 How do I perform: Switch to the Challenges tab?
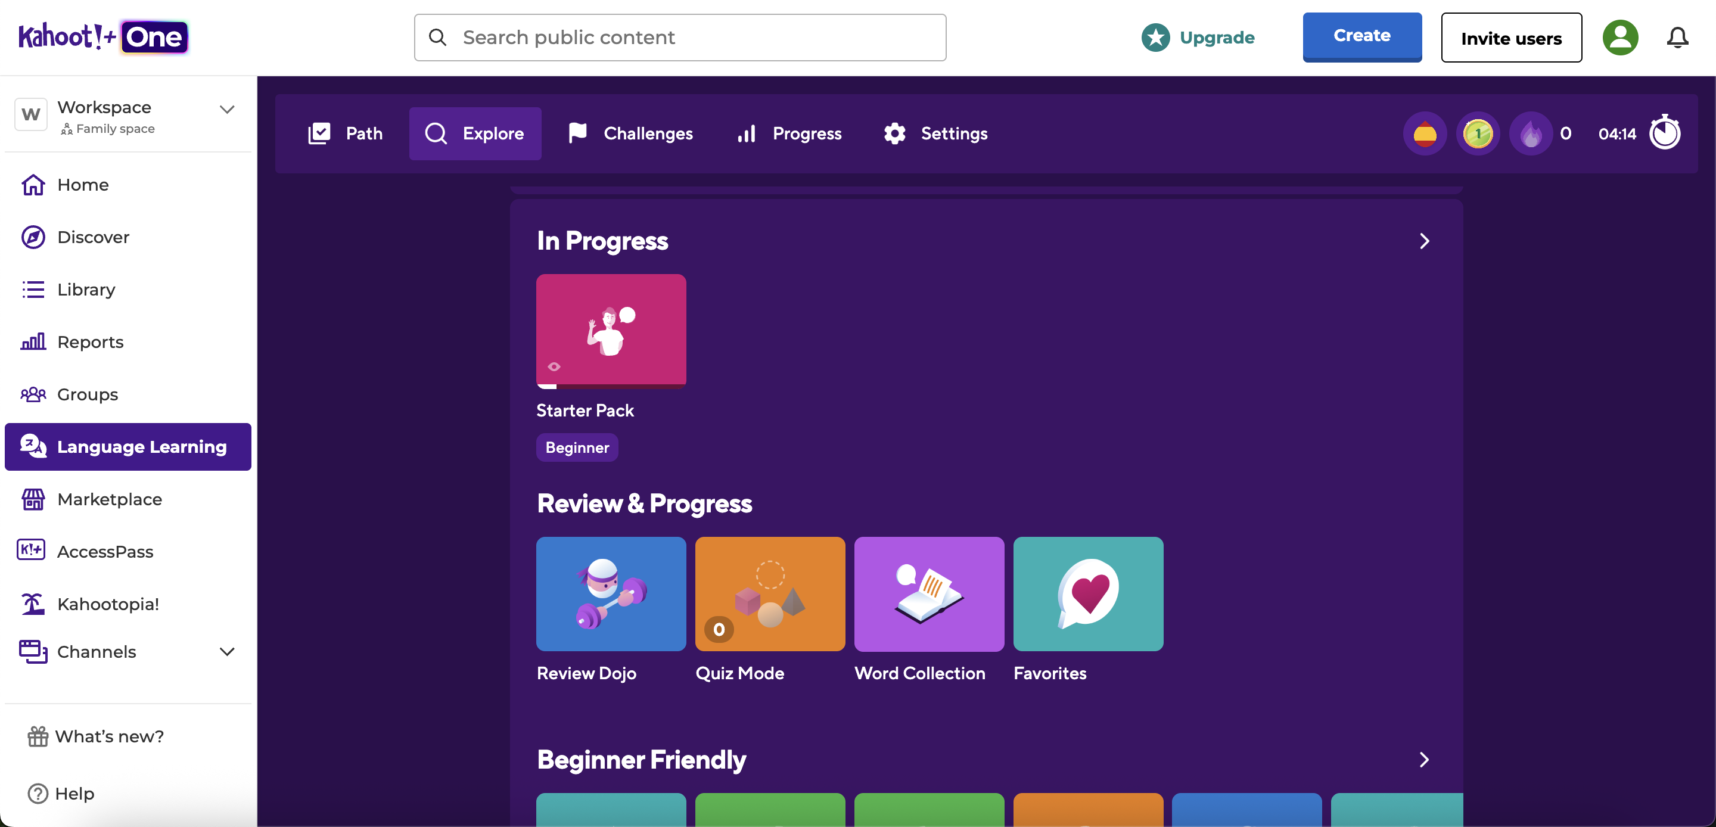click(630, 134)
